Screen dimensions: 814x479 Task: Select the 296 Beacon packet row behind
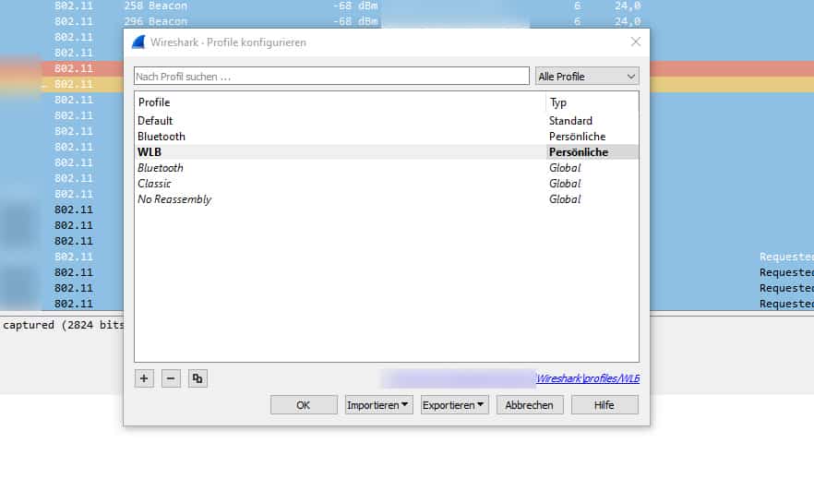(x=407, y=21)
